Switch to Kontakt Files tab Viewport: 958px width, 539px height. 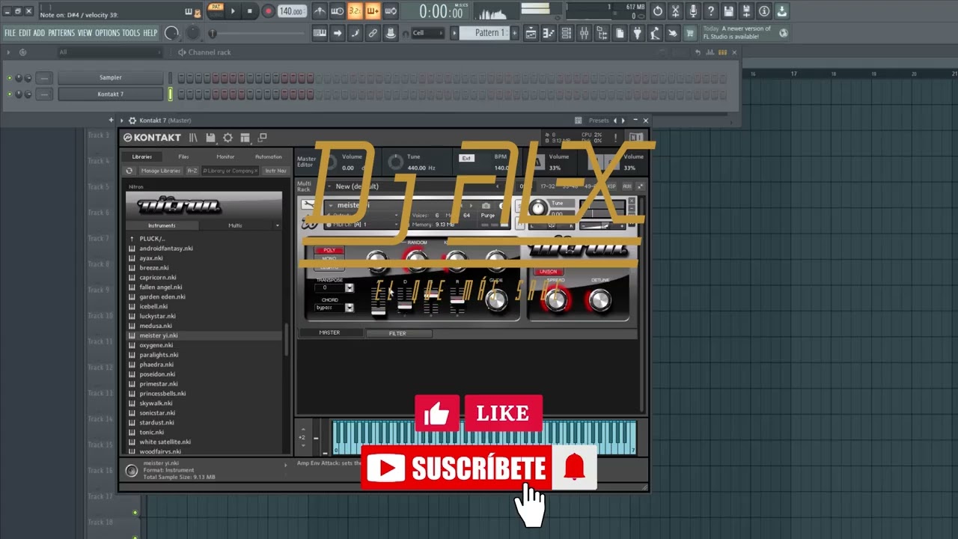pos(183,157)
